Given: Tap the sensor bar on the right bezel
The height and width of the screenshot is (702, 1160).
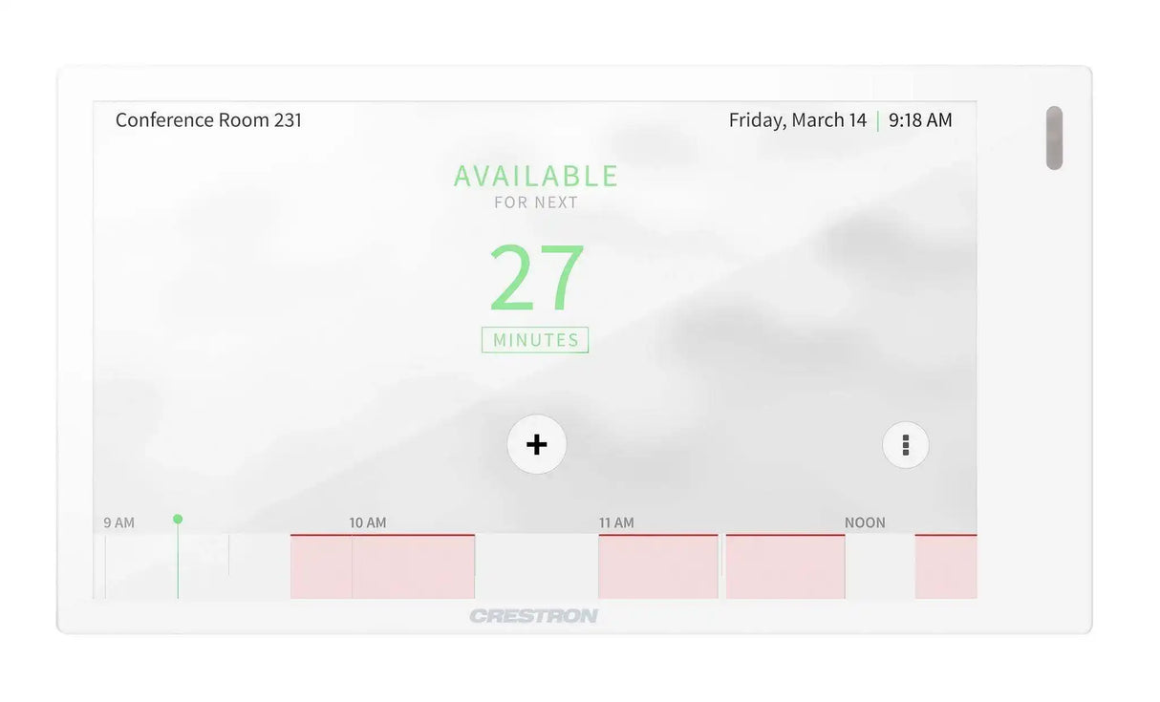Looking at the screenshot, I should (1054, 138).
